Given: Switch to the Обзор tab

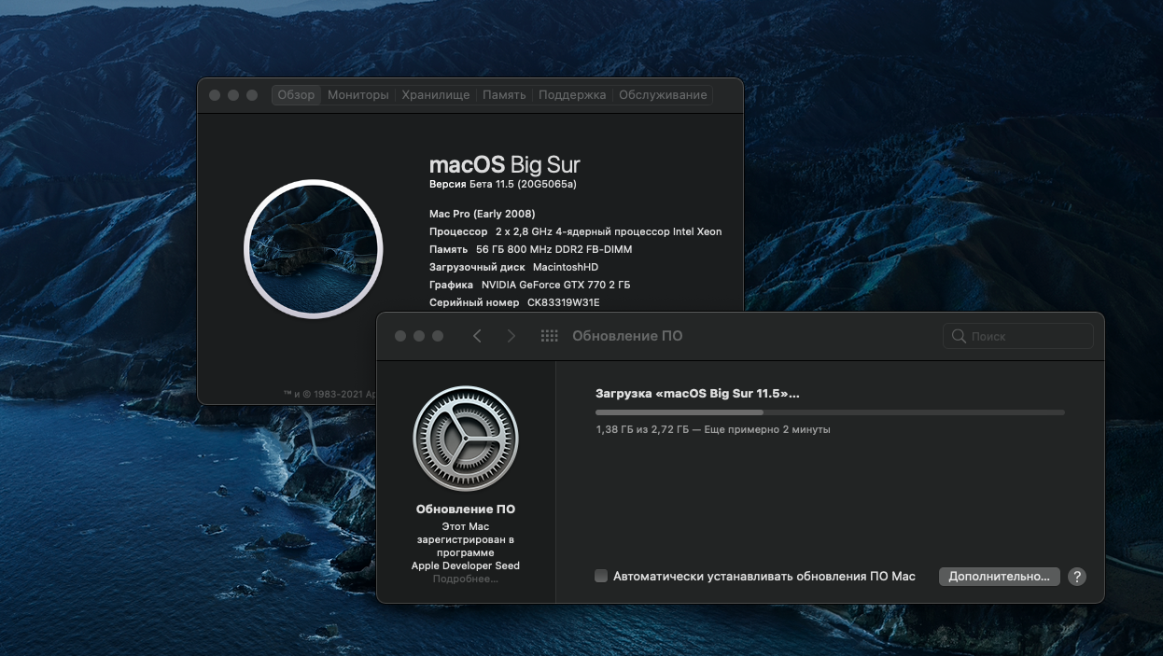Looking at the screenshot, I should tap(296, 95).
